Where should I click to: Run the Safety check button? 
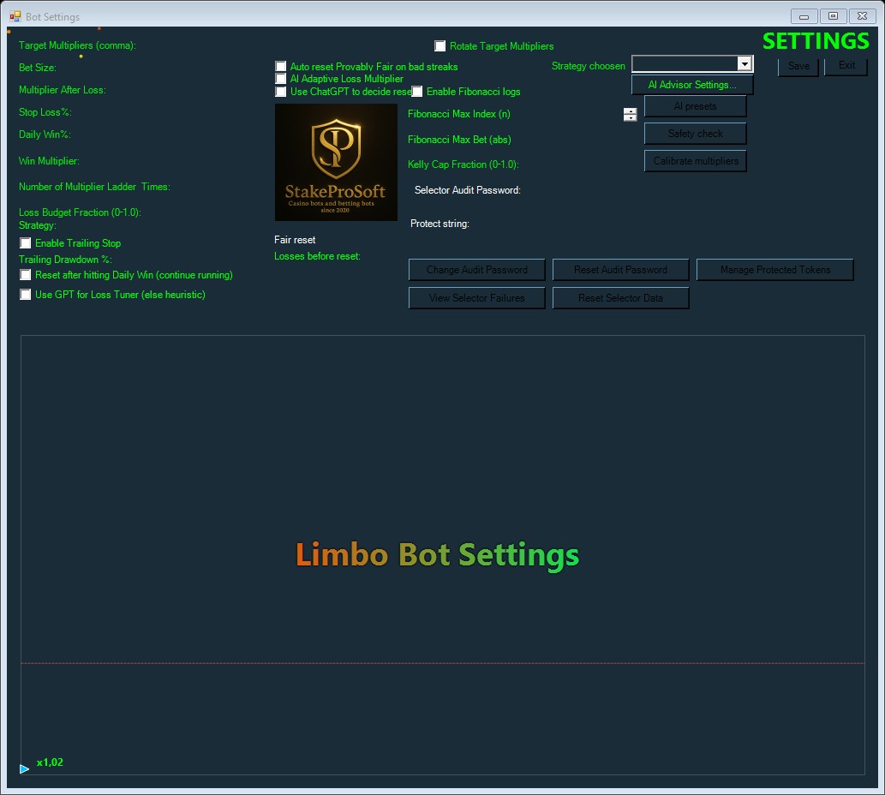pyautogui.click(x=695, y=134)
